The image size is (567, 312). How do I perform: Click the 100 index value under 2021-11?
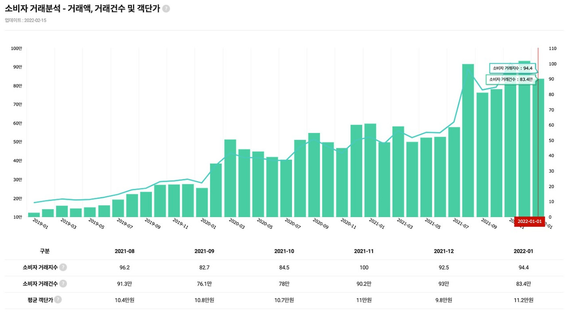click(364, 267)
